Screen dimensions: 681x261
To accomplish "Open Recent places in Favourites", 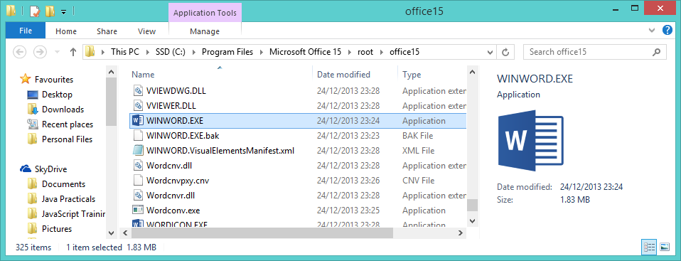I will click(x=68, y=124).
